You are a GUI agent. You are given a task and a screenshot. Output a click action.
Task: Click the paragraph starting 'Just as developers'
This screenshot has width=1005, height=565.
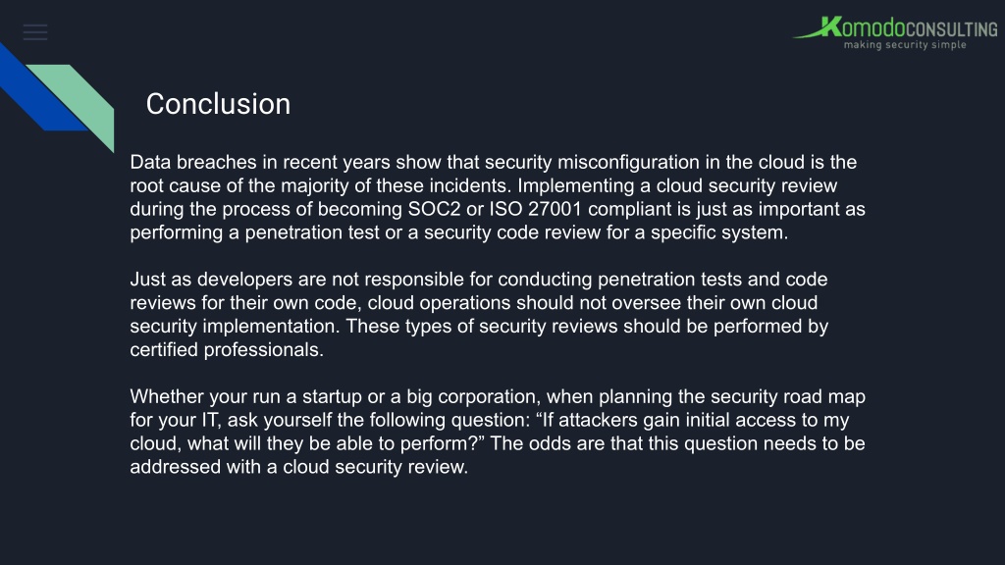tap(479, 315)
